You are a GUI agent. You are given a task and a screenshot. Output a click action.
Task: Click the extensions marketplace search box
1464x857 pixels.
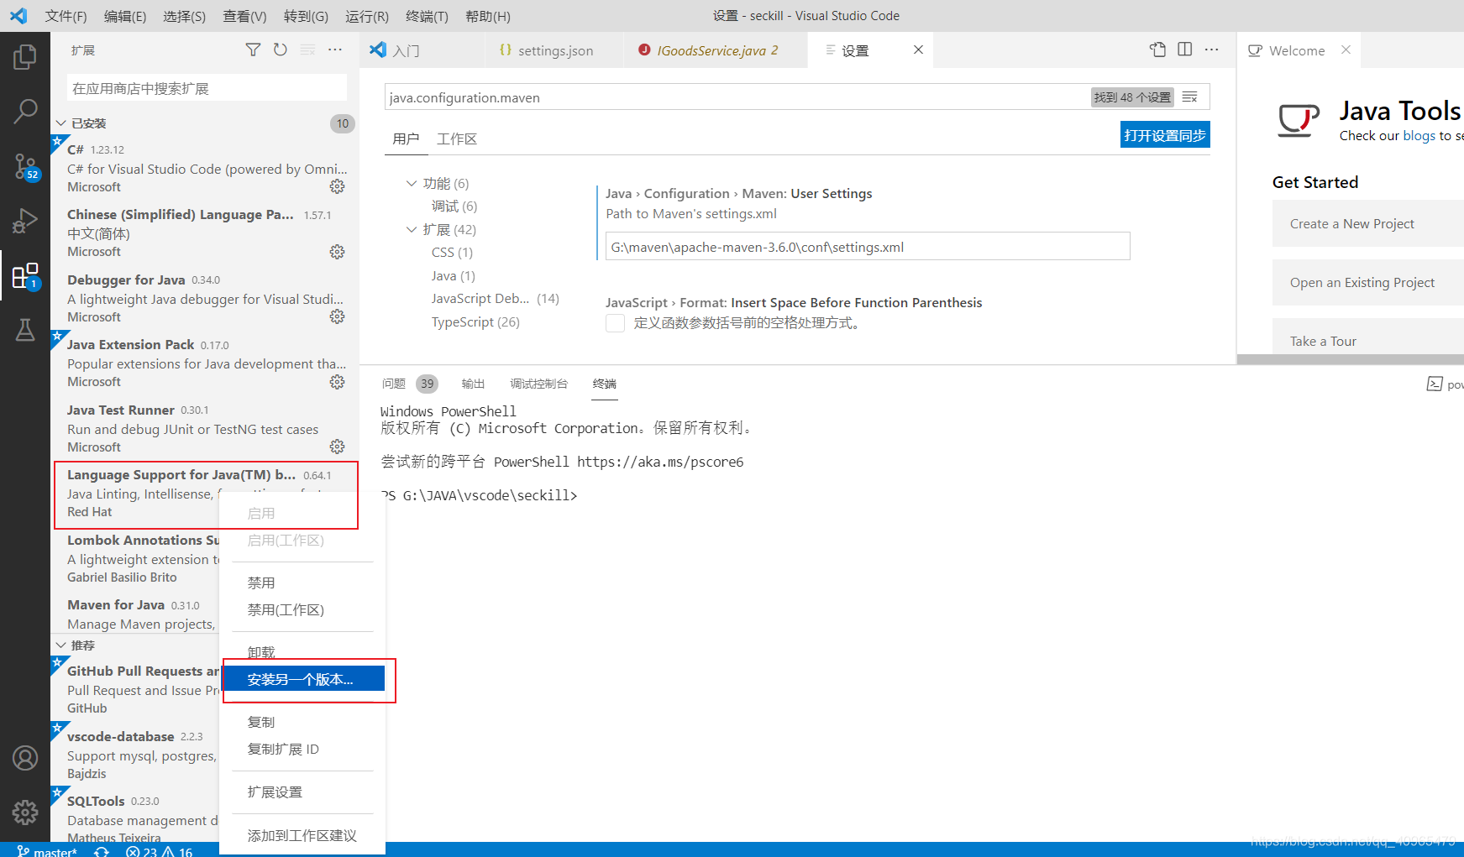point(207,88)
